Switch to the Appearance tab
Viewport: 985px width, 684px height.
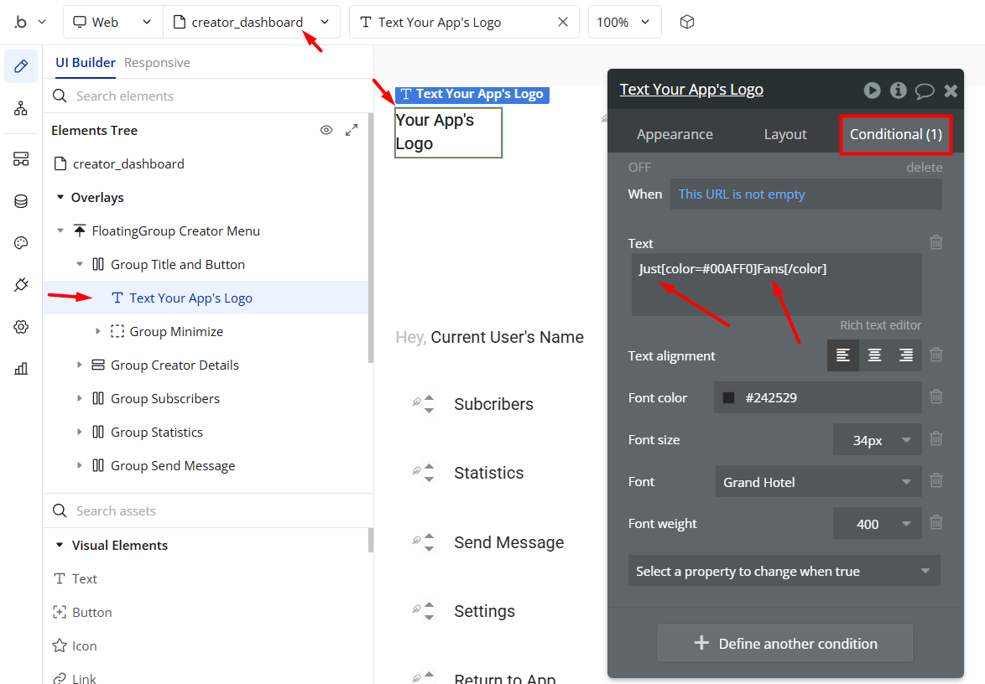pos(675,134)
